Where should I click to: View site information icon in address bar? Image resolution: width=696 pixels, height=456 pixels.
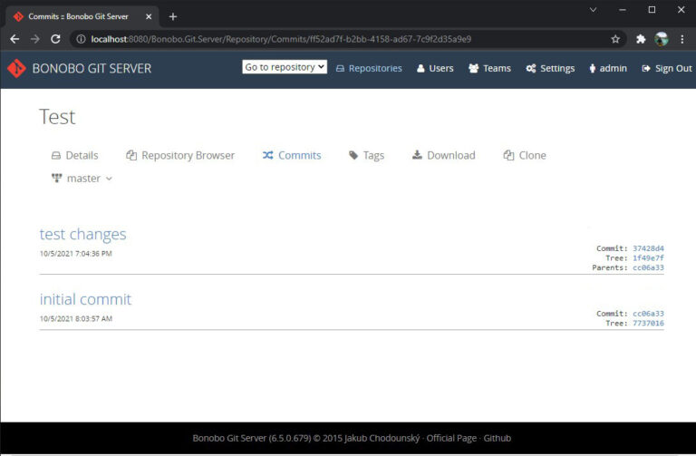click(x=81, y=39)
